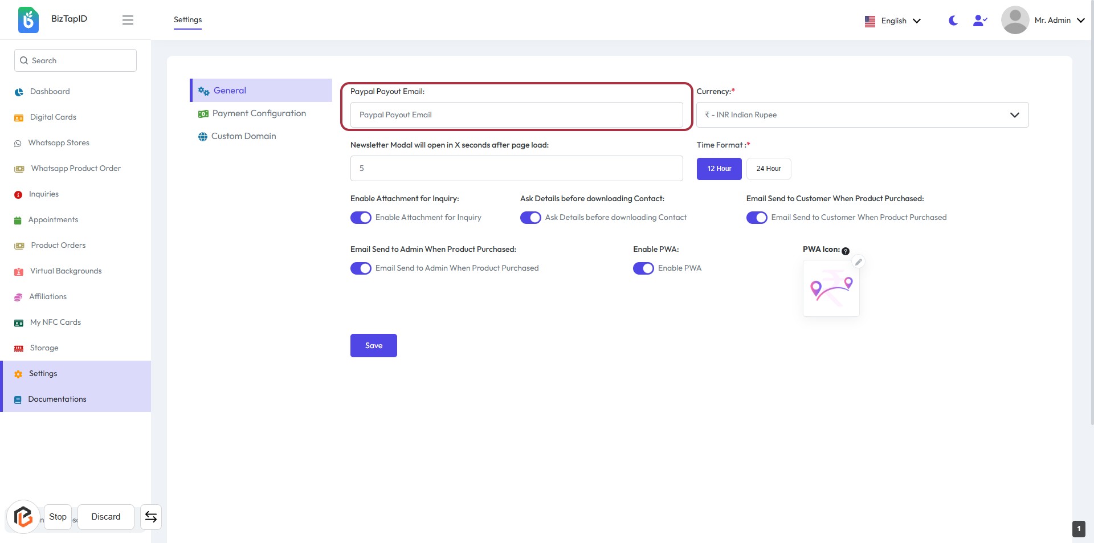Open the Currency dropdown
This screenshot has height=543, width=1094.
(x=862, y=115)
